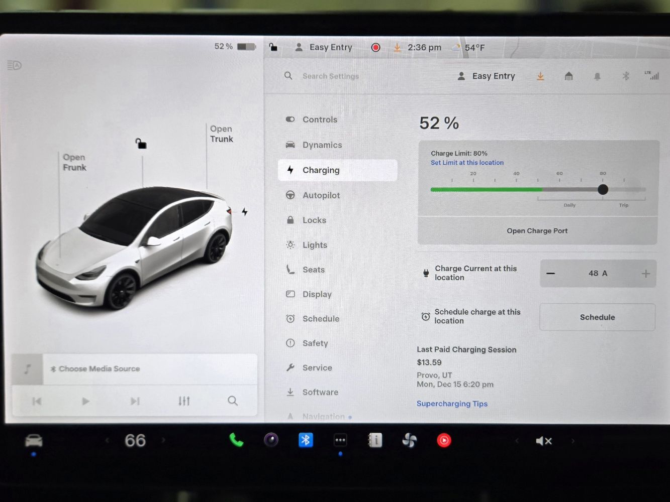Click the charge limit slider knob
Image resolution: width=670 pixels, height=502 pixels.
(603, 189)
